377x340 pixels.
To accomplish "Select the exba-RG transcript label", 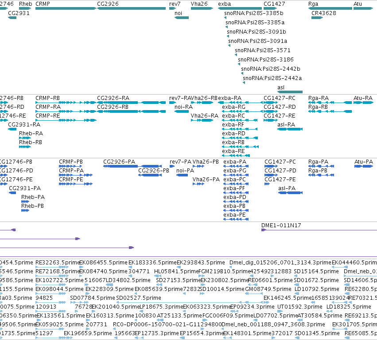I will pyautogui.click(x=234, y=107).
